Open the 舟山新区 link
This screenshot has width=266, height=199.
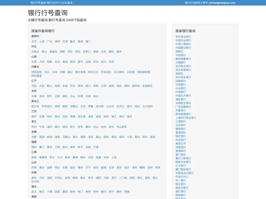(122, 127)
